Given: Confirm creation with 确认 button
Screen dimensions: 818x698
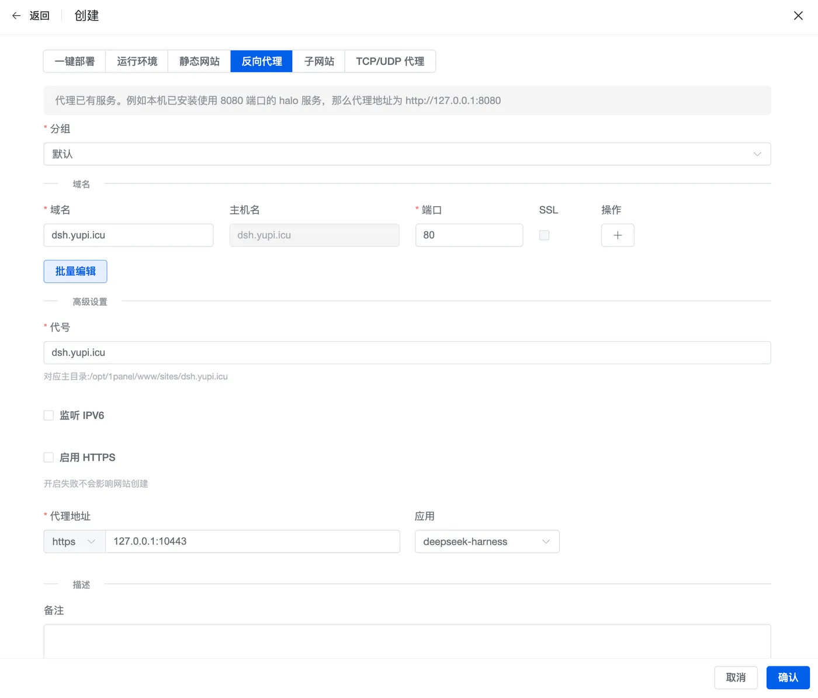Looking at the screenshot, I should point(788,678).
